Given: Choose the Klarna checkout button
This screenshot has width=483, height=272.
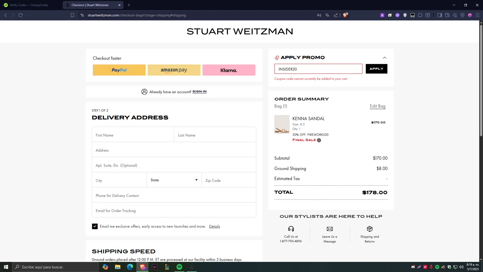Looking at the screenshot, I should pos(229,70).
